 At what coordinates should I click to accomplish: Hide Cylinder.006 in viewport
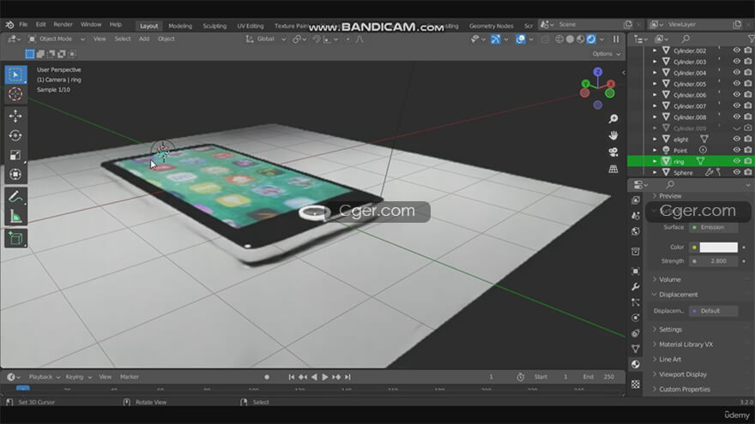point(737,95)
